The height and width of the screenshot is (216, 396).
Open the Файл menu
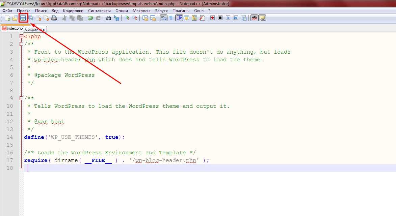click(7, 10)
